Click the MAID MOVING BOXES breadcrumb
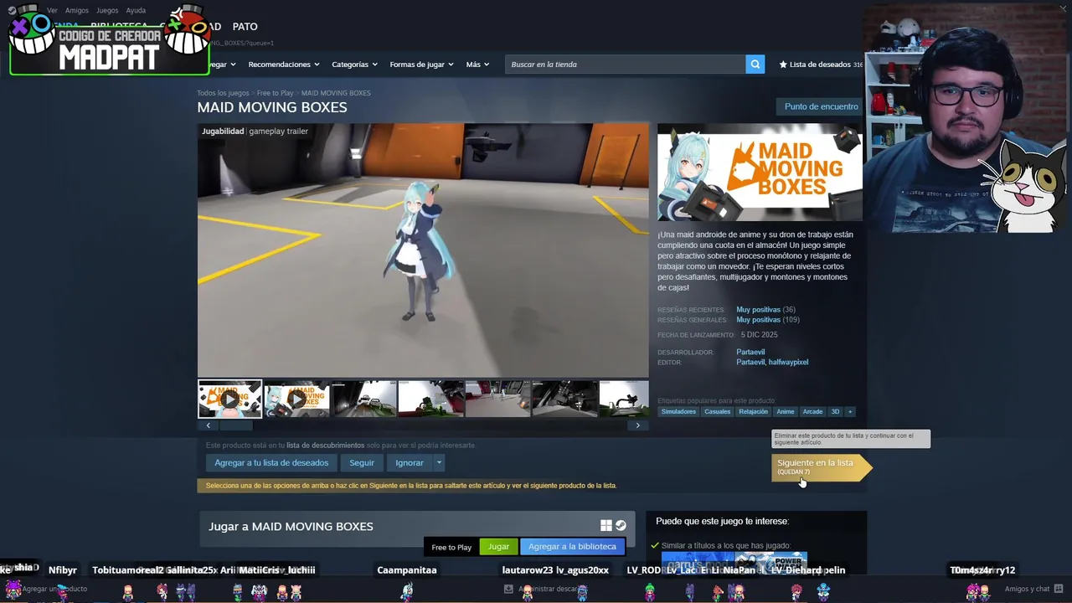Viewport: 1072px width, 603px height. (336, 93)
